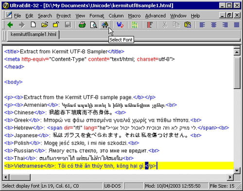The height and width of the screenshot is (191, 243).
Task: Click the vertical scrollbar thumb
Action: 237,73
